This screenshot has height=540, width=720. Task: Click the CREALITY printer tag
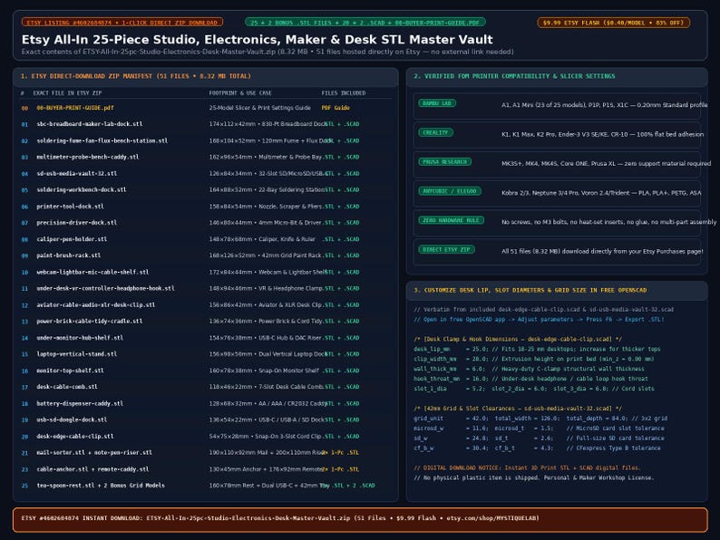click(435, 132)
